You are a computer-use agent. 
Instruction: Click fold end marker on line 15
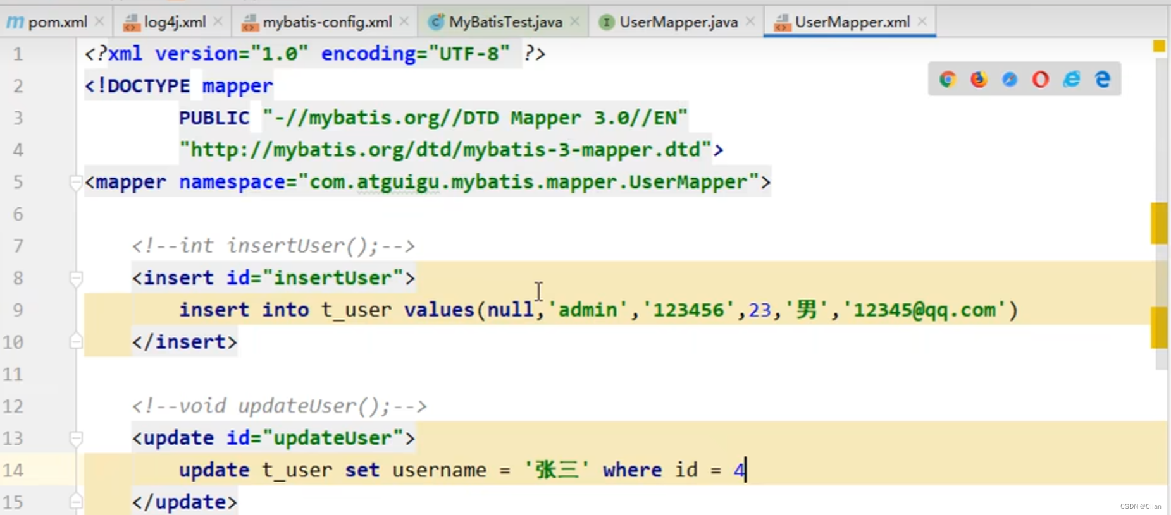click(76, 502)
